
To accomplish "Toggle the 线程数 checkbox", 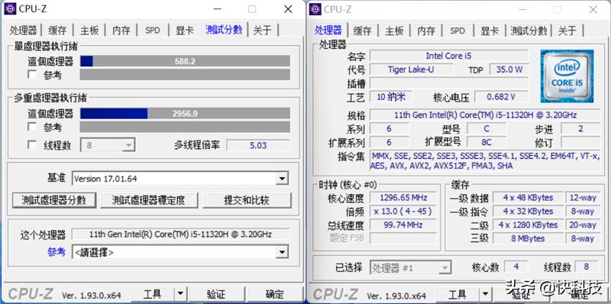I will [x=32, y=145].
